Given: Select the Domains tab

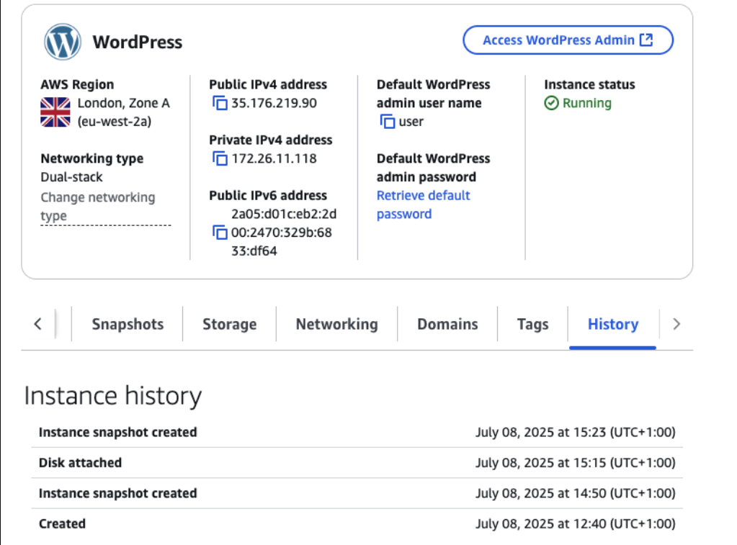Looking at the screenshot, I should coord(447,324).
